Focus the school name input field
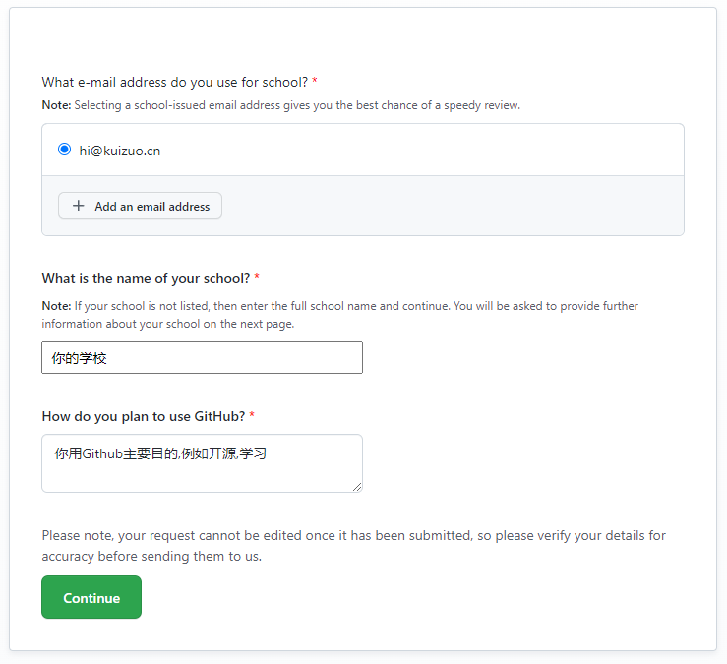This screenshot has width=727, height=664. coord(202,358)
